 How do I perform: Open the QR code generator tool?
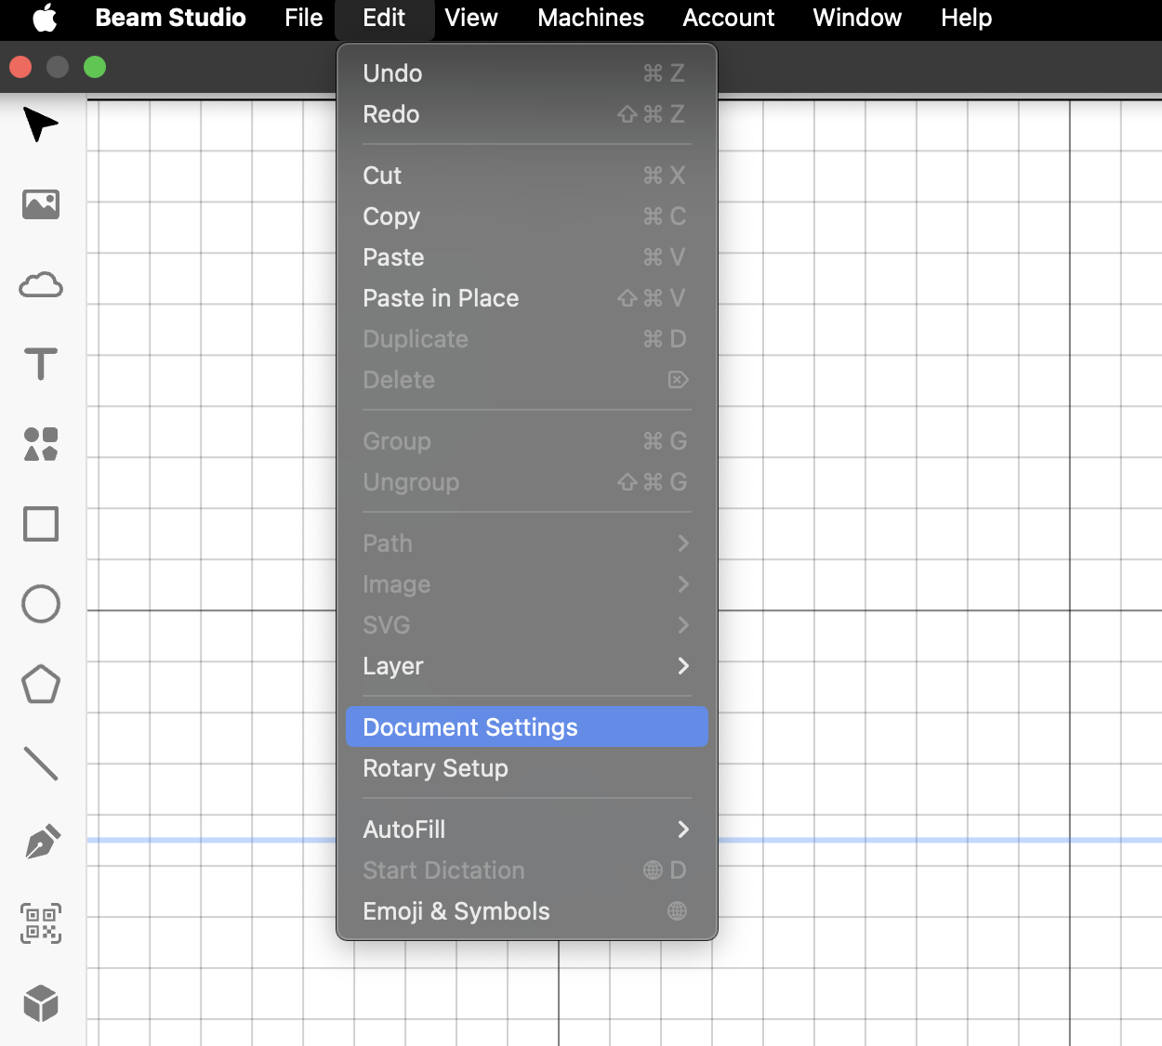(x=41, y=923)
